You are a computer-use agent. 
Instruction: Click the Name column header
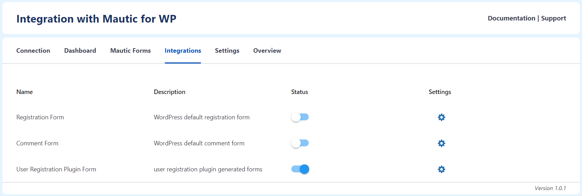click(x=24, y=92)
